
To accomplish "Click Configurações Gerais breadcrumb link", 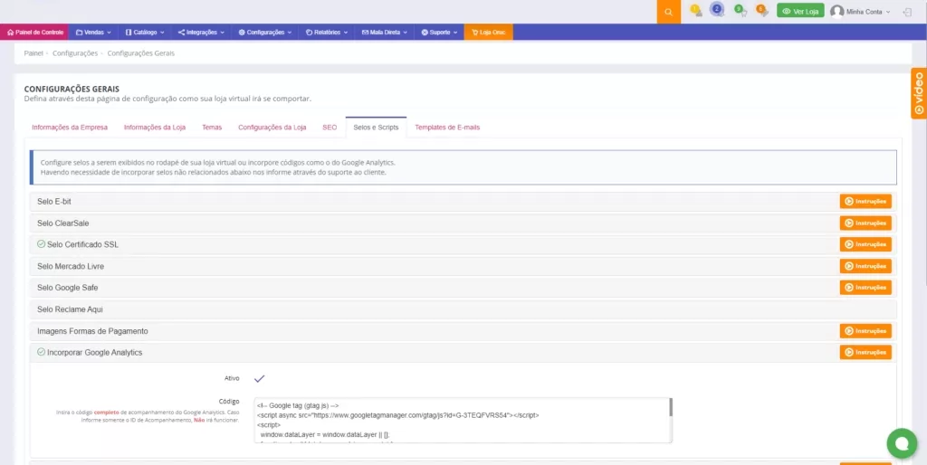I will click(x=140, y=53).
